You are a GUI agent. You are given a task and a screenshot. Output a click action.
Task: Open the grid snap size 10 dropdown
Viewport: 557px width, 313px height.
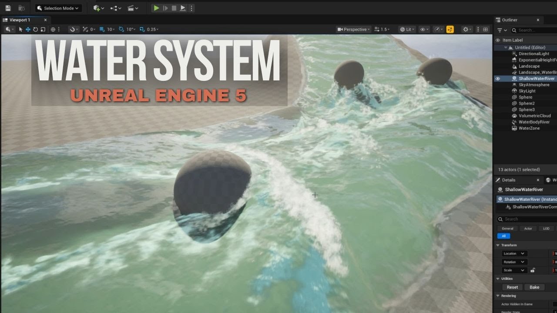(x=111, y=29)
